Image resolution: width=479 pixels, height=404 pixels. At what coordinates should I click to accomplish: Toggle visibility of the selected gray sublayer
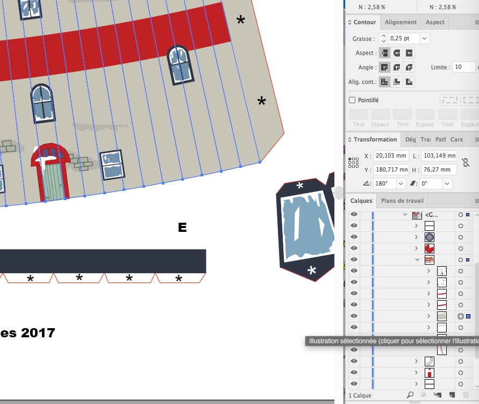coord(354,316)
